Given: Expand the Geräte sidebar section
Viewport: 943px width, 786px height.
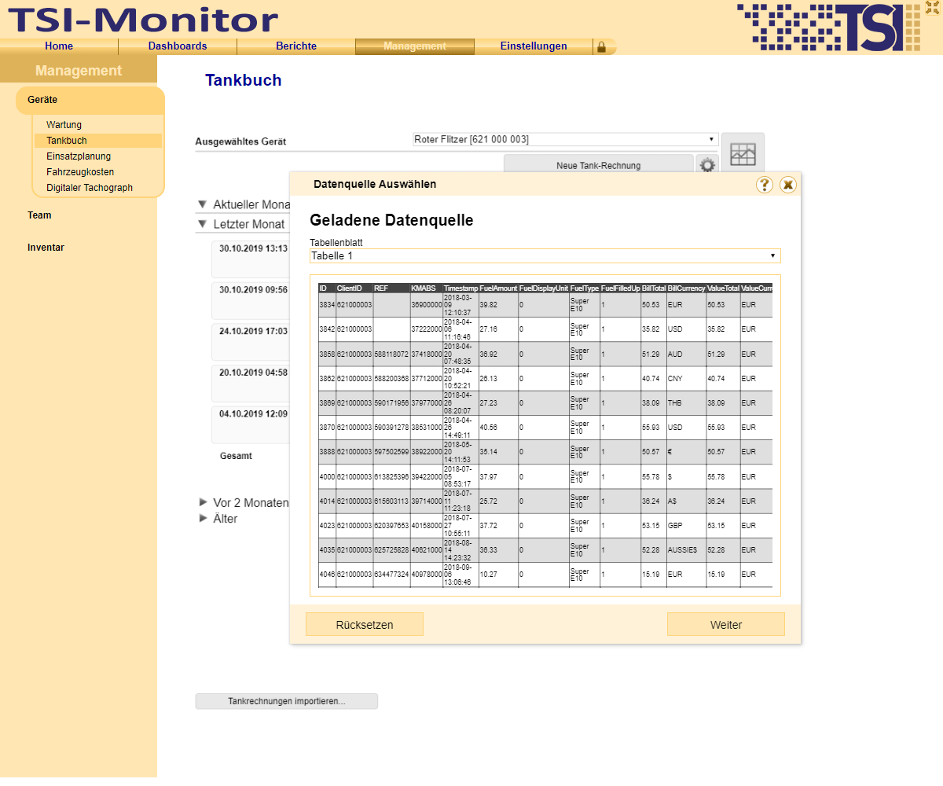Looking at the screenshot, I should click(x=90, y=100).
